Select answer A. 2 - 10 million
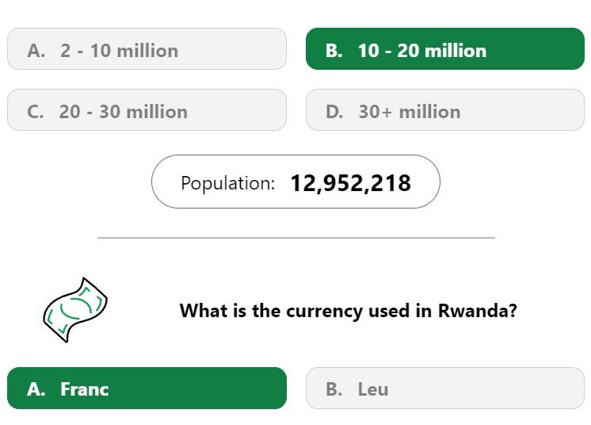591x425 pixels. pyautogui.click(x=147, y=48)
